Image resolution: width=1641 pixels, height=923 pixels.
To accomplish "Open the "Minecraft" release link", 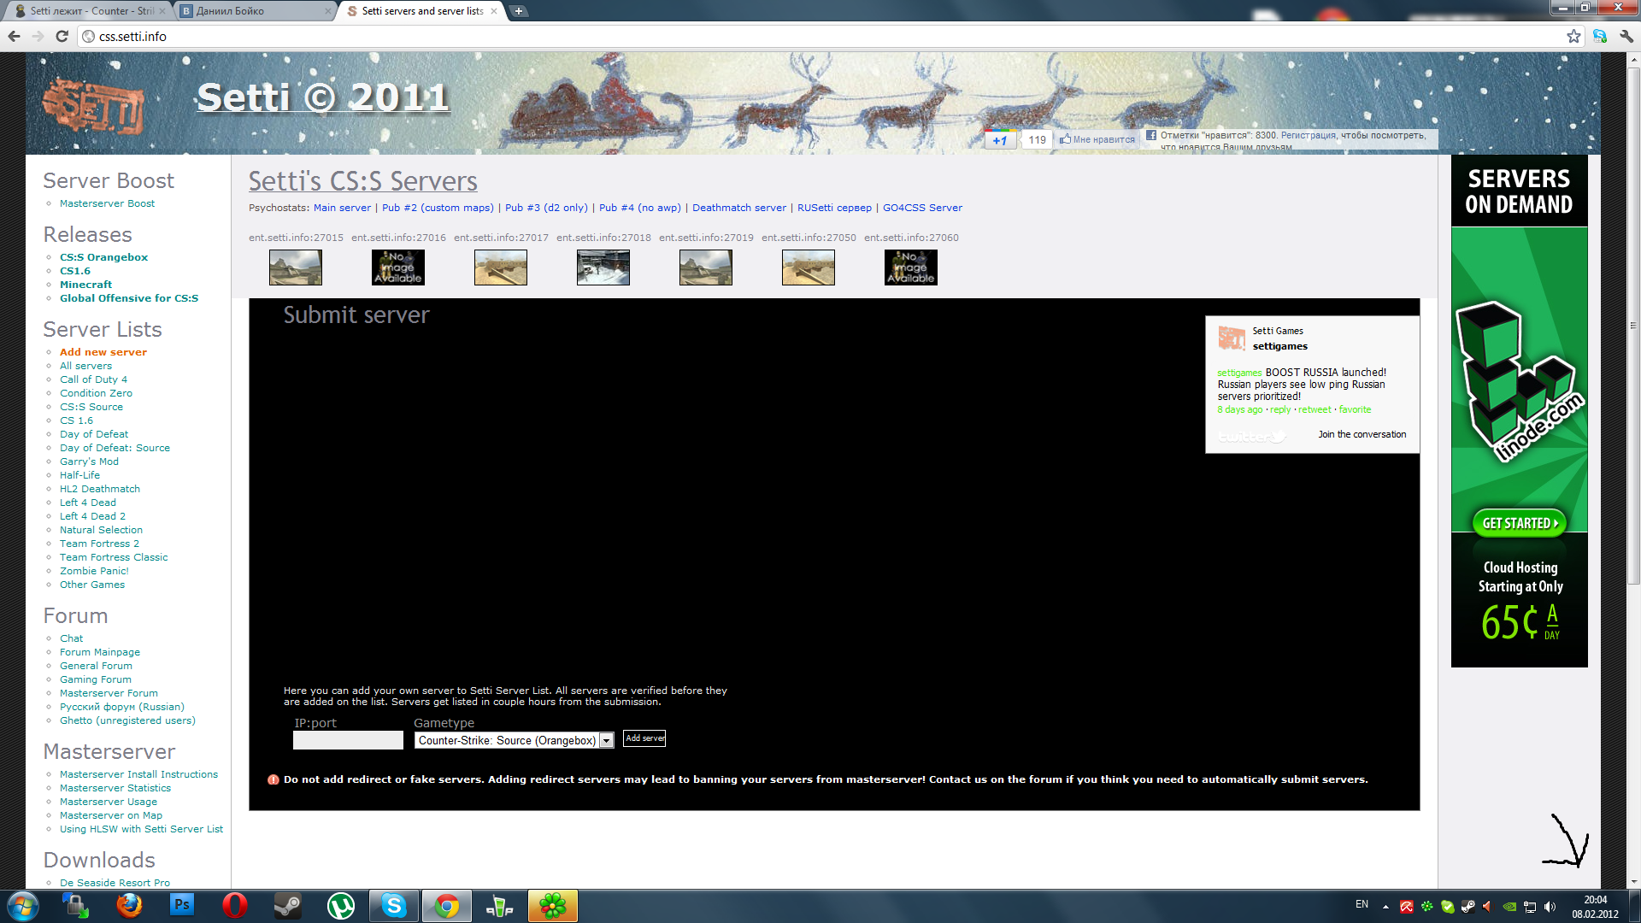I will 85,285.
